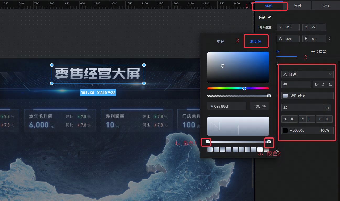Open the 卡片设置 tab

tap(319, 52)
